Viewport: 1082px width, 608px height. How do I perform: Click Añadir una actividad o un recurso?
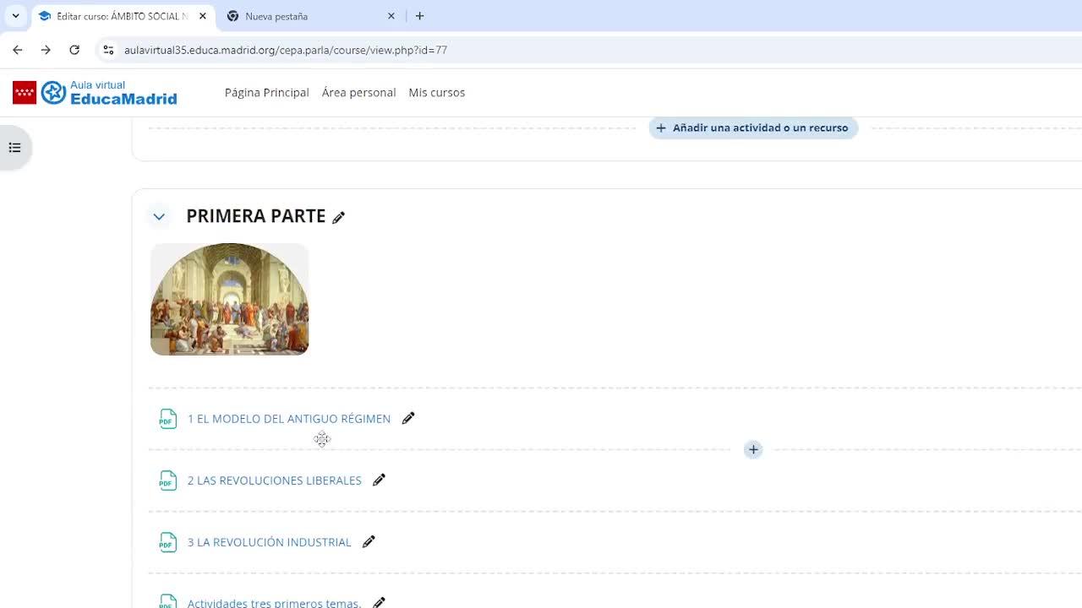753,128
